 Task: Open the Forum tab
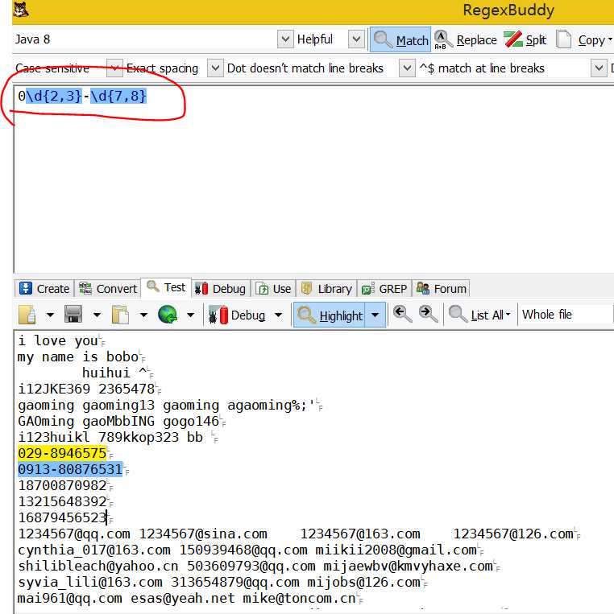coord(441,289)
